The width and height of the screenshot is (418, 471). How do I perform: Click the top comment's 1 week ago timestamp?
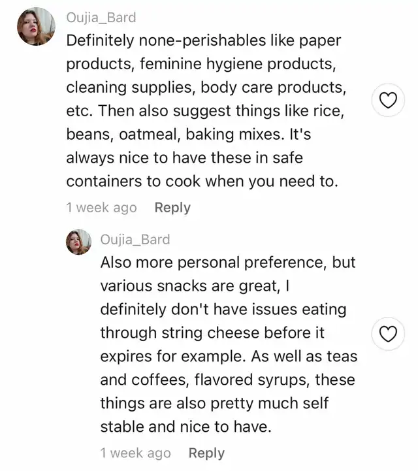pyautogui.click(x=101, y=208)
